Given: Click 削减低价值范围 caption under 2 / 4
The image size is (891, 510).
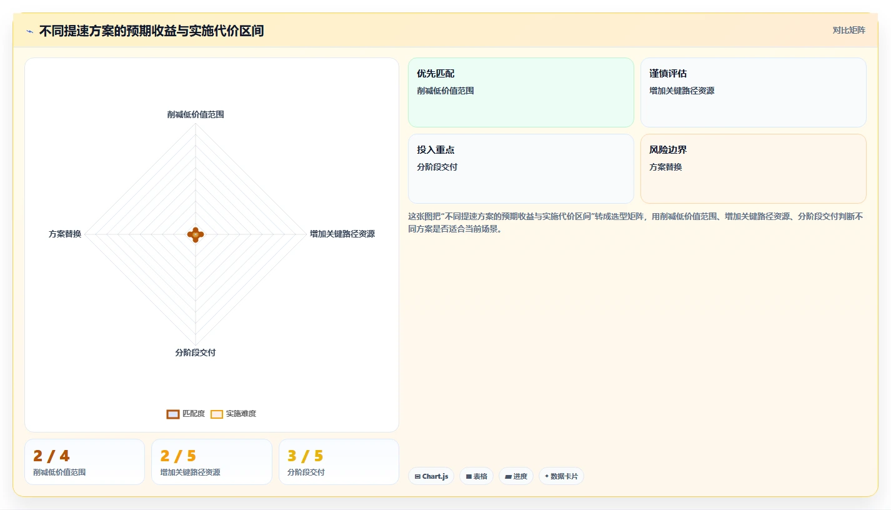Looking at the screenshot, I should tap(59, 472).
